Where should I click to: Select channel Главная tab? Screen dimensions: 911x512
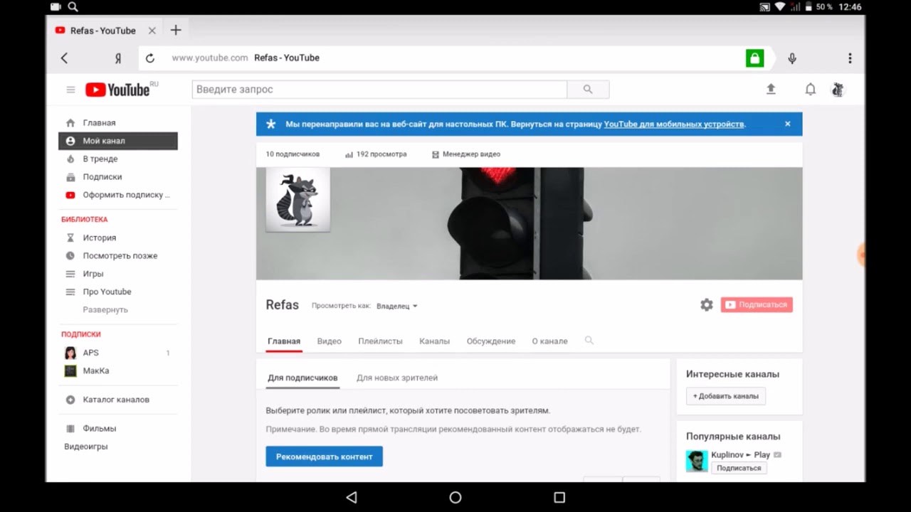coord(284,341)
